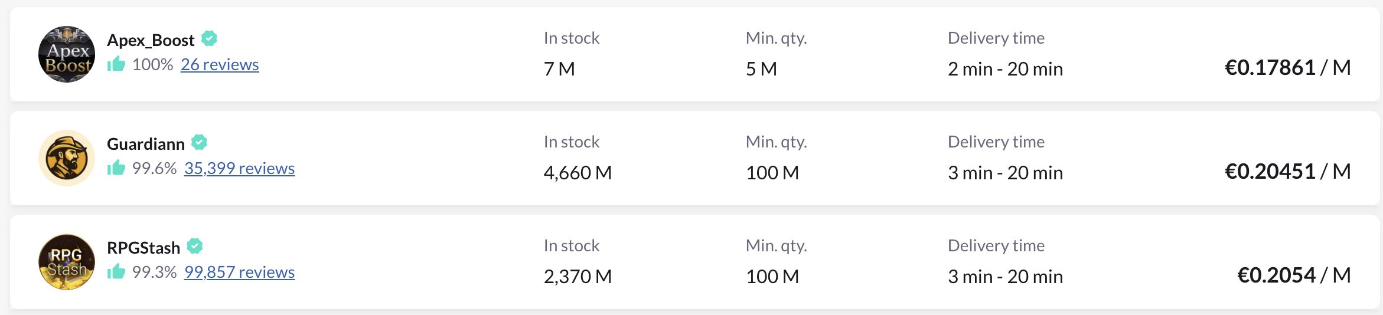Click the Apex_Boost seller name
1383x315 pixels.
[x=151, y=40]
